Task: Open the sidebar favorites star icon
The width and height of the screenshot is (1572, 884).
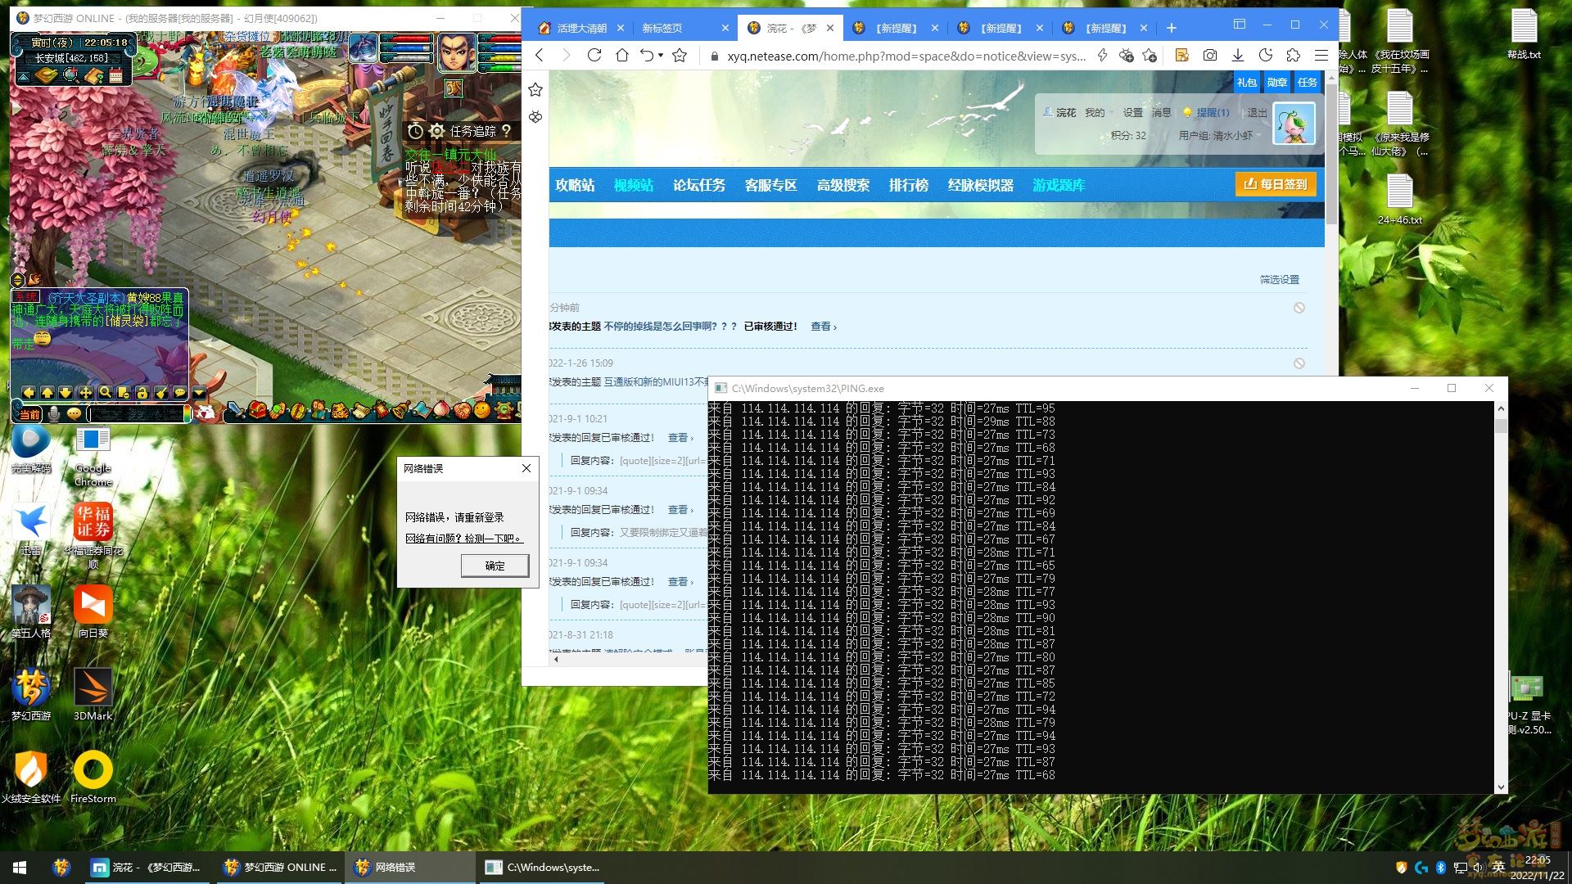Action: click(535, 89)
